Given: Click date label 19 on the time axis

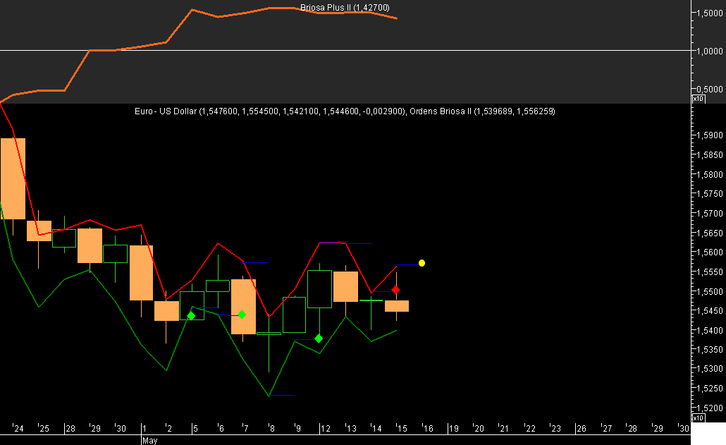Looking at the screenshot, I should pos(454,429).
